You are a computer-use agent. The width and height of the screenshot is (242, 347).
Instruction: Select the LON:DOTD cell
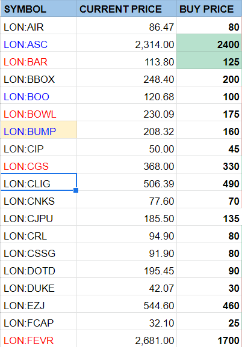click(x=39, y=269)
